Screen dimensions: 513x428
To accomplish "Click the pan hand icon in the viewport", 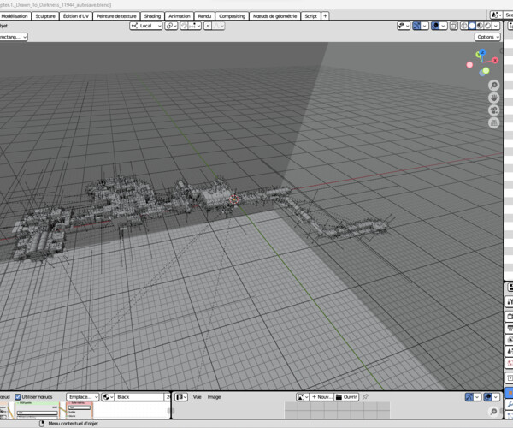I will click(x=494, y=98).
